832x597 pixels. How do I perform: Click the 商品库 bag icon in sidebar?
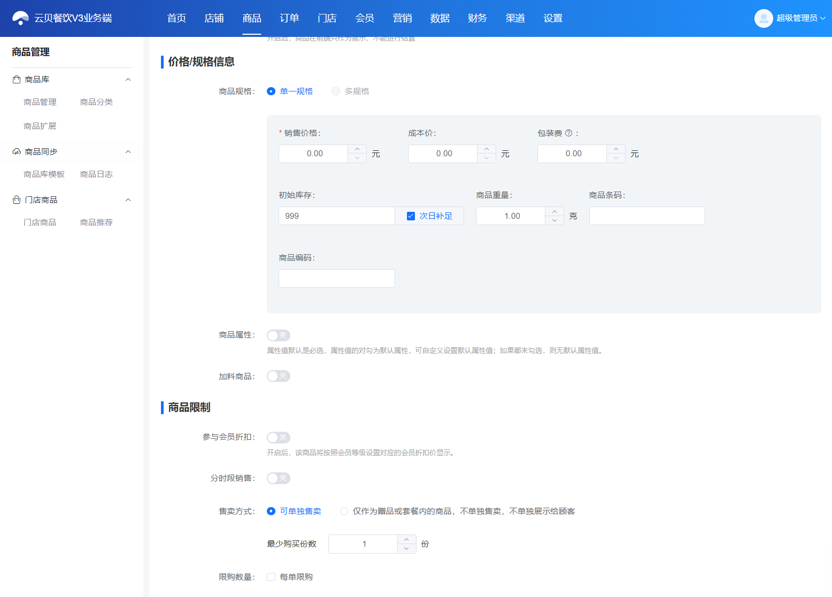pos(17,79)
